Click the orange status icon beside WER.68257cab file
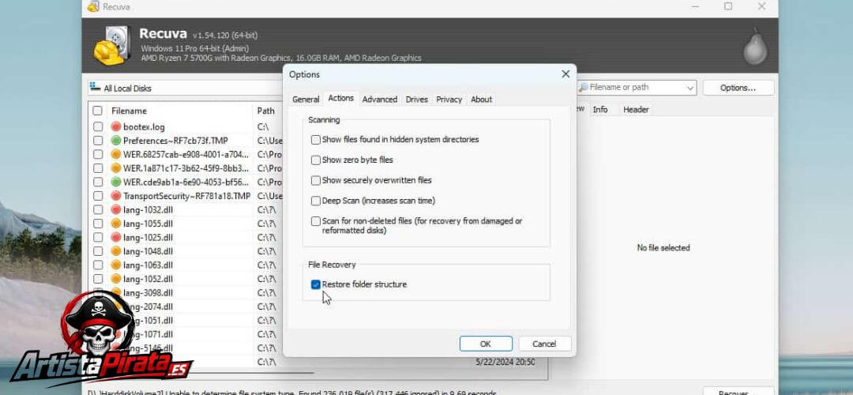 (116, 154)
